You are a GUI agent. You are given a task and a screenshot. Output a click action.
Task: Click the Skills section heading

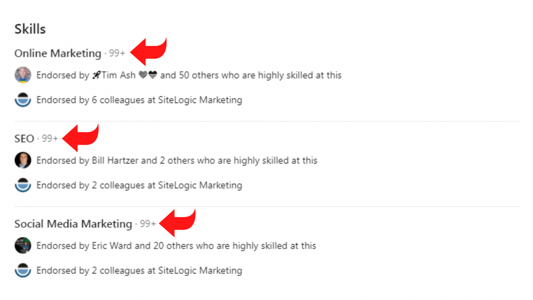[x=30, y=29]
